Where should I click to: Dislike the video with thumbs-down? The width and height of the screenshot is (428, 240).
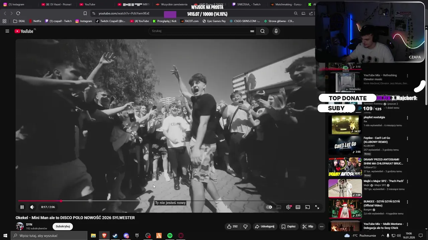(245, 226)
